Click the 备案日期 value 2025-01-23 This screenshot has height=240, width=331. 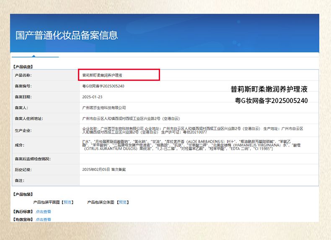click(x=92, y=97)
